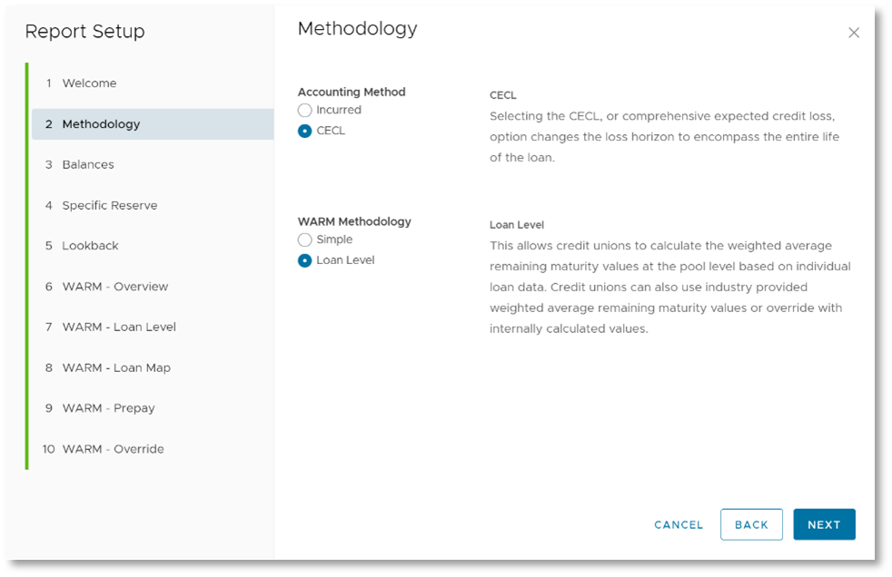Screen dimensions: 892x577
Task: Select the CECL radio button
Action: tap(305, 132)
